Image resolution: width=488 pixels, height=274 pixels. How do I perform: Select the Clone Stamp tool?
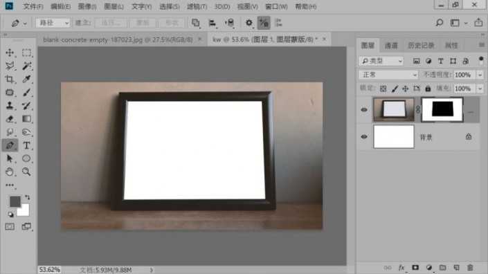pos(10,106)
